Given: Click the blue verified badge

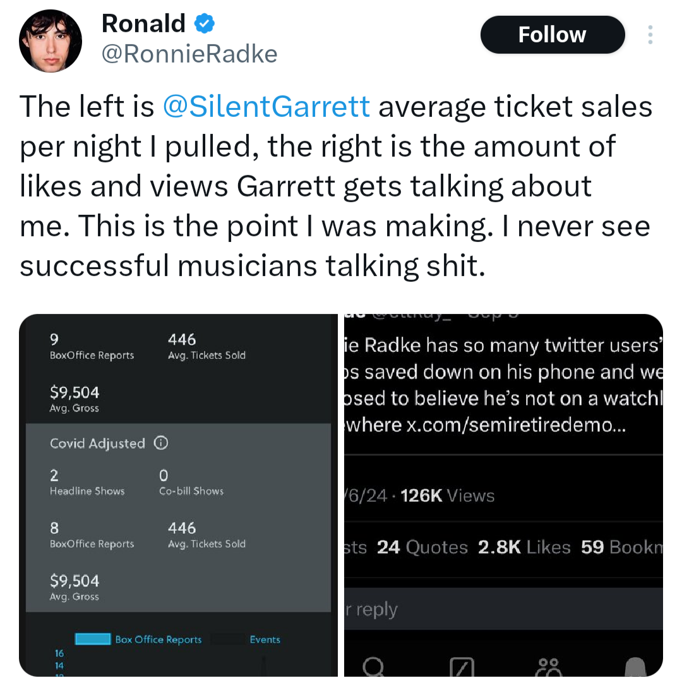Looking at the screenshot, I should pos(203,24).
